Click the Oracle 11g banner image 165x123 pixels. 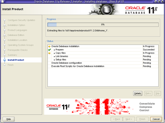point(103,107)
